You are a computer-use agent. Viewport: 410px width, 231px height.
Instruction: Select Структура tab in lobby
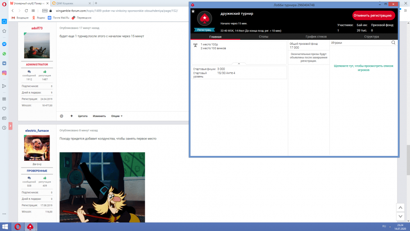coord(371,37)
